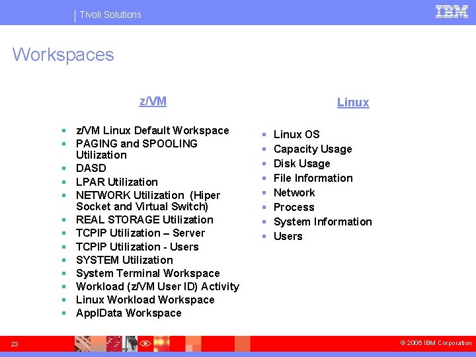Click 'Linux Workload Workspace' item
Image resolution: width=476 pixels, height=357 pixels.
click(x=145, y=299)
